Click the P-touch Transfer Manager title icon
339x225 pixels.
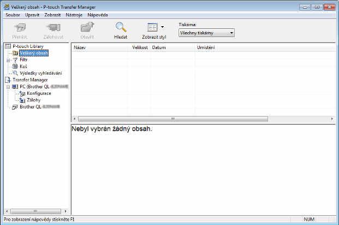[x=7, y=7]
